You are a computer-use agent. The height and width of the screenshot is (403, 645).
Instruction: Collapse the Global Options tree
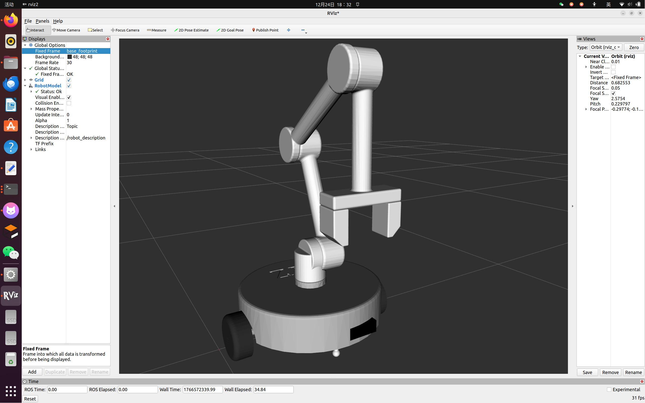[25, 45]
